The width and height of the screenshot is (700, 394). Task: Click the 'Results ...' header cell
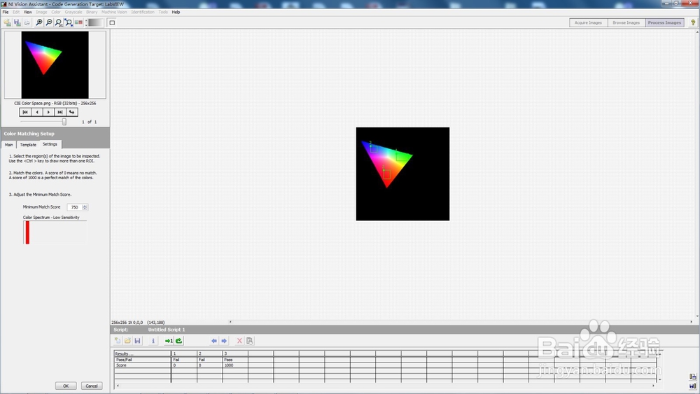tap(142, 353)
